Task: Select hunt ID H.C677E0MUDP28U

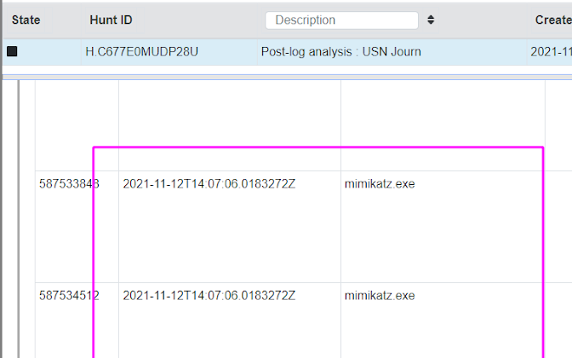Action: point(141,52)
